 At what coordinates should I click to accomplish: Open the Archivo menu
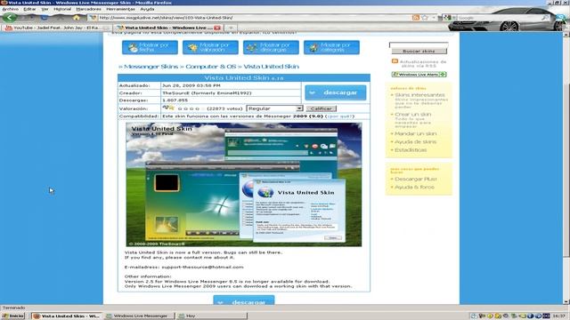(x=10, y=9)
